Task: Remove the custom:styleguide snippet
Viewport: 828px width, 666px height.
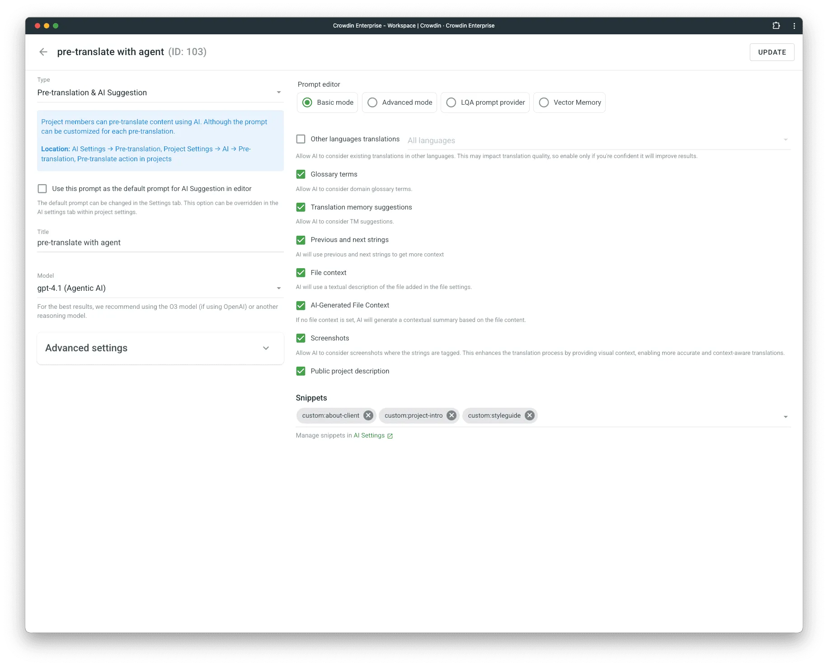Action: (529, 415)
